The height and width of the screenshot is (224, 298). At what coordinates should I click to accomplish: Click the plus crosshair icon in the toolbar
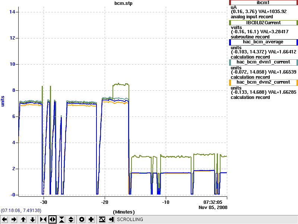(x=91, y=220)
